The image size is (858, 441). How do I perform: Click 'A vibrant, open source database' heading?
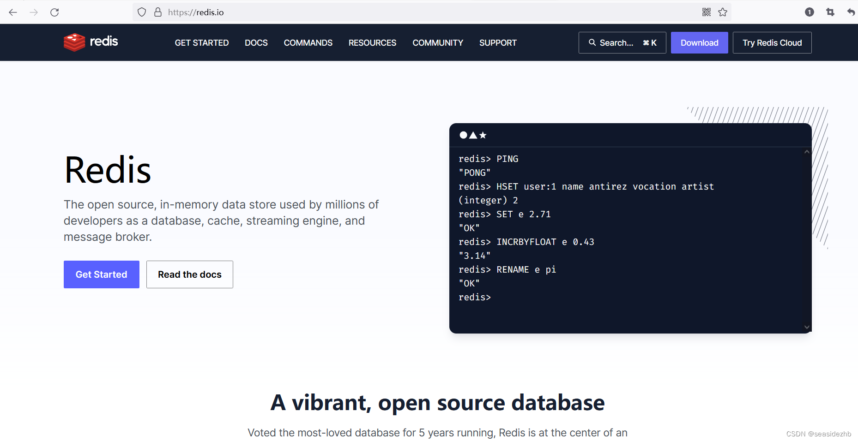(438, 403)
